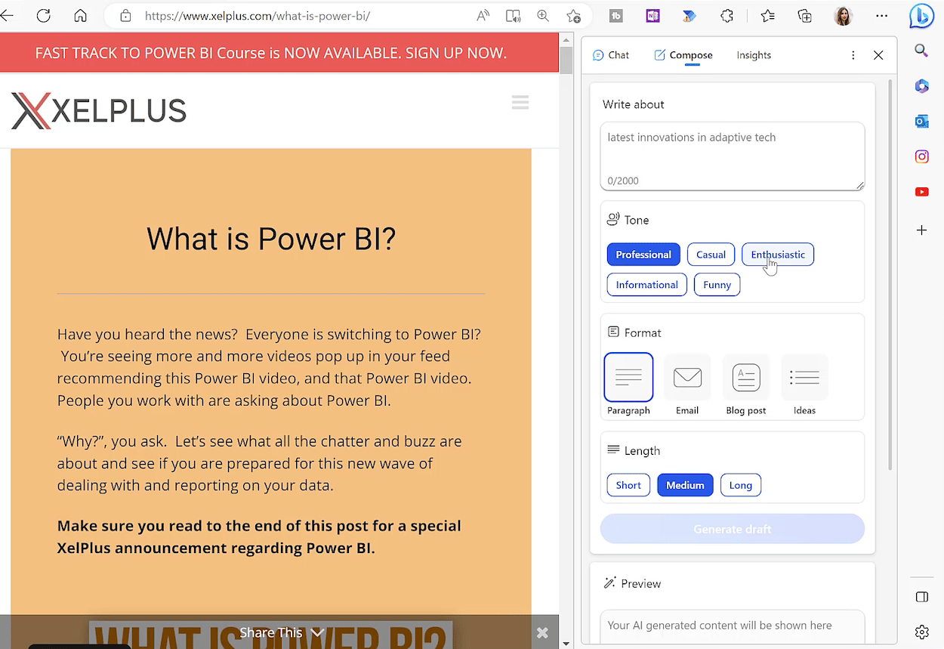Viewport: 944px width, 649px height.
Task: Add a new sidebar app with plus
Action: pyautogui.click(x=921, y=230)
